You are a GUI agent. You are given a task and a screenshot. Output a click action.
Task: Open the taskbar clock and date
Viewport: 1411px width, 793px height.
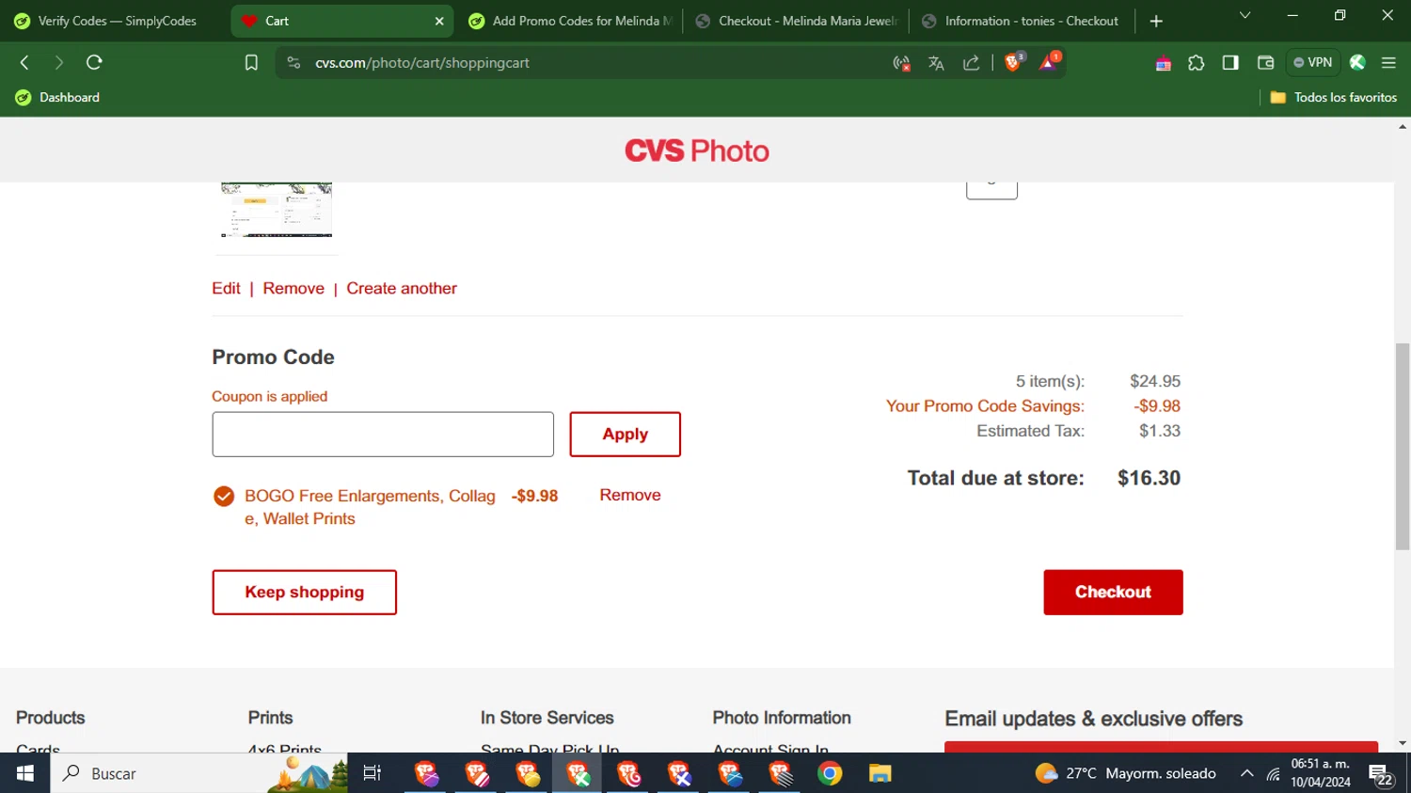tap(1321, 773)
